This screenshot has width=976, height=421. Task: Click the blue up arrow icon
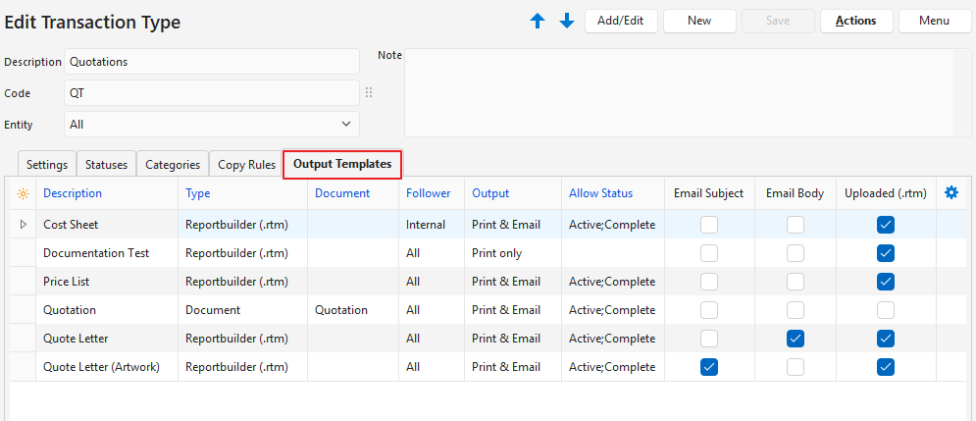[x=538, y=22]
